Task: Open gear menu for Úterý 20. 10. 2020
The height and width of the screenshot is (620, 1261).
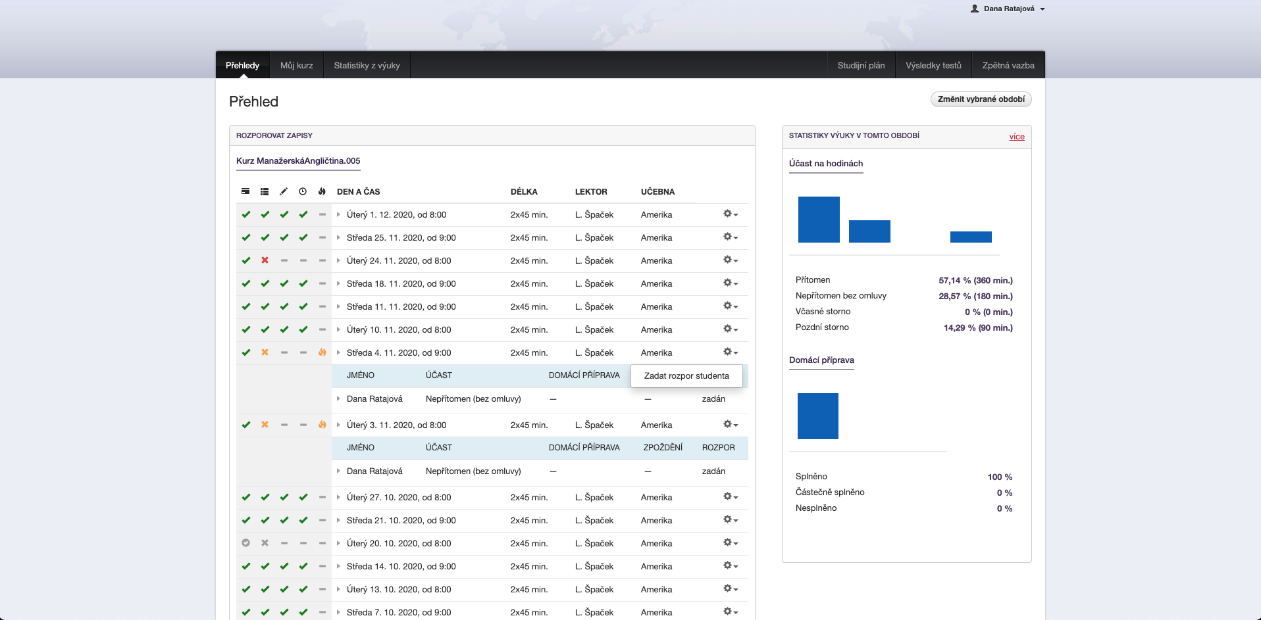Action: coord(731,543)
